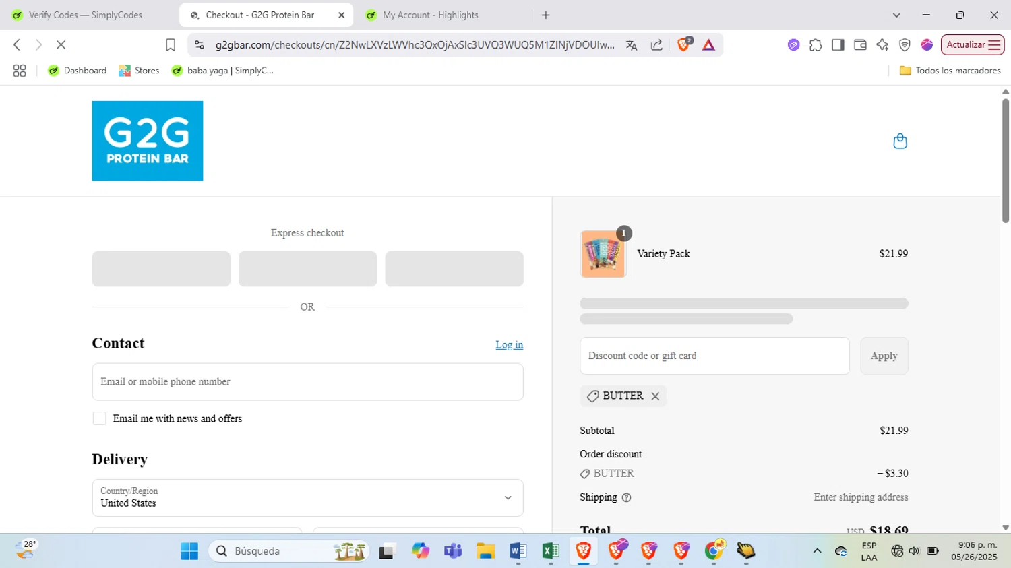This screenshot has width=1011, height=568.
Task: Switch to Verify Codes — SimplyCodes tab
Action: (85, 15)
